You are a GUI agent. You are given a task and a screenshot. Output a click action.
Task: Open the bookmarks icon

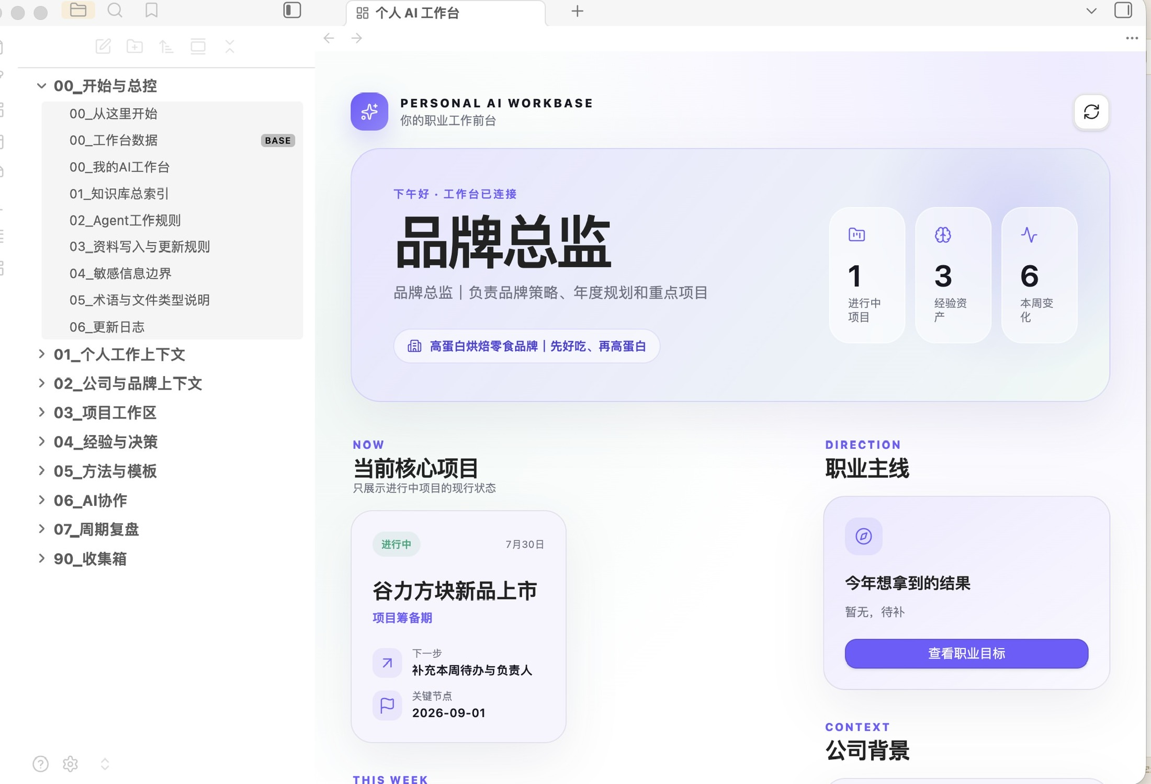pyautogui.click(x=151, y=10)
